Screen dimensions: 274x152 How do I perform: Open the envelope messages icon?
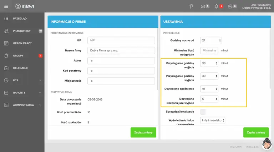click(203, 6)
